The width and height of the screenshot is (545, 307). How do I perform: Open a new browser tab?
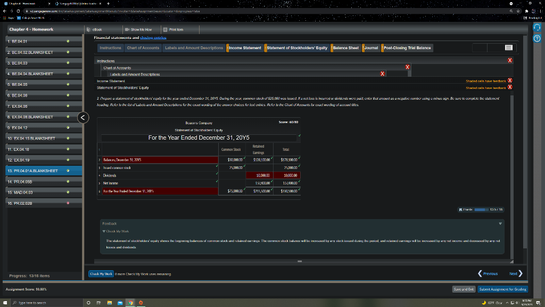tap(109, 4)
